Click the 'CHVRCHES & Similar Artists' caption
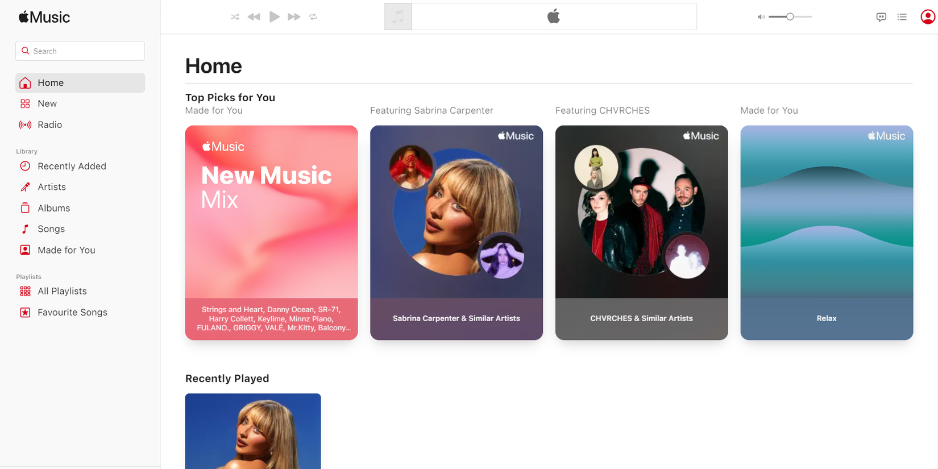 (x=641, y=318)
